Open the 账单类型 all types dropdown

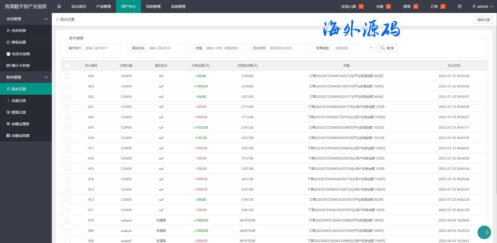point(352,48)
